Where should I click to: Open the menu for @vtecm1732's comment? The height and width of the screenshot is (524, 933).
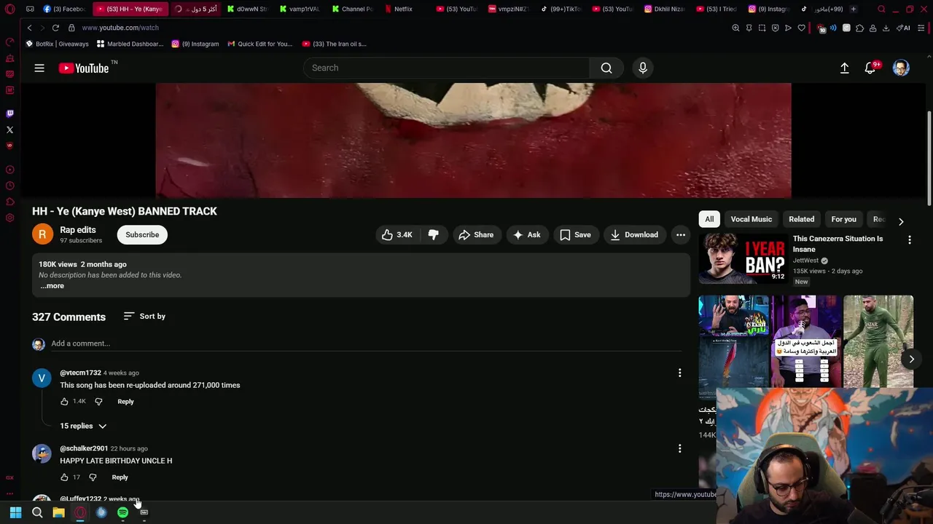pyautogui.click(x=679, y=373)
